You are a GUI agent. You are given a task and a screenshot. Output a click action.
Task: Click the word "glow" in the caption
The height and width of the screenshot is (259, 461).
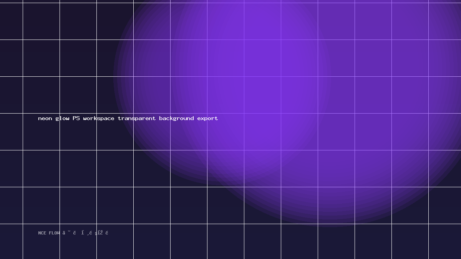pos(62,118)
